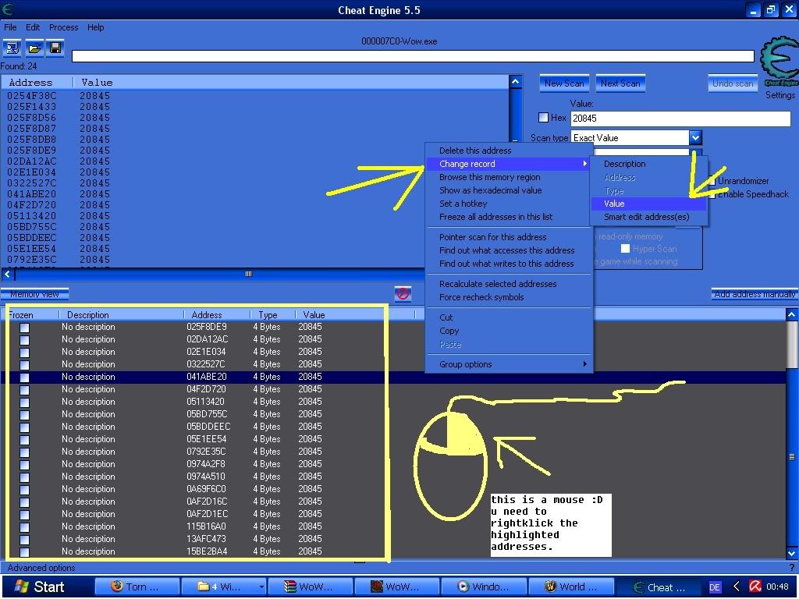
Task: Freeze the address 02DA12AC row
Action: 24,340
